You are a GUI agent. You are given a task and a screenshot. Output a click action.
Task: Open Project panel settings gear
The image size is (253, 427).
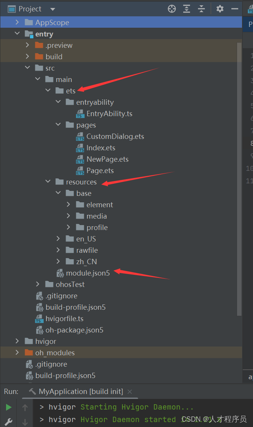220,9
